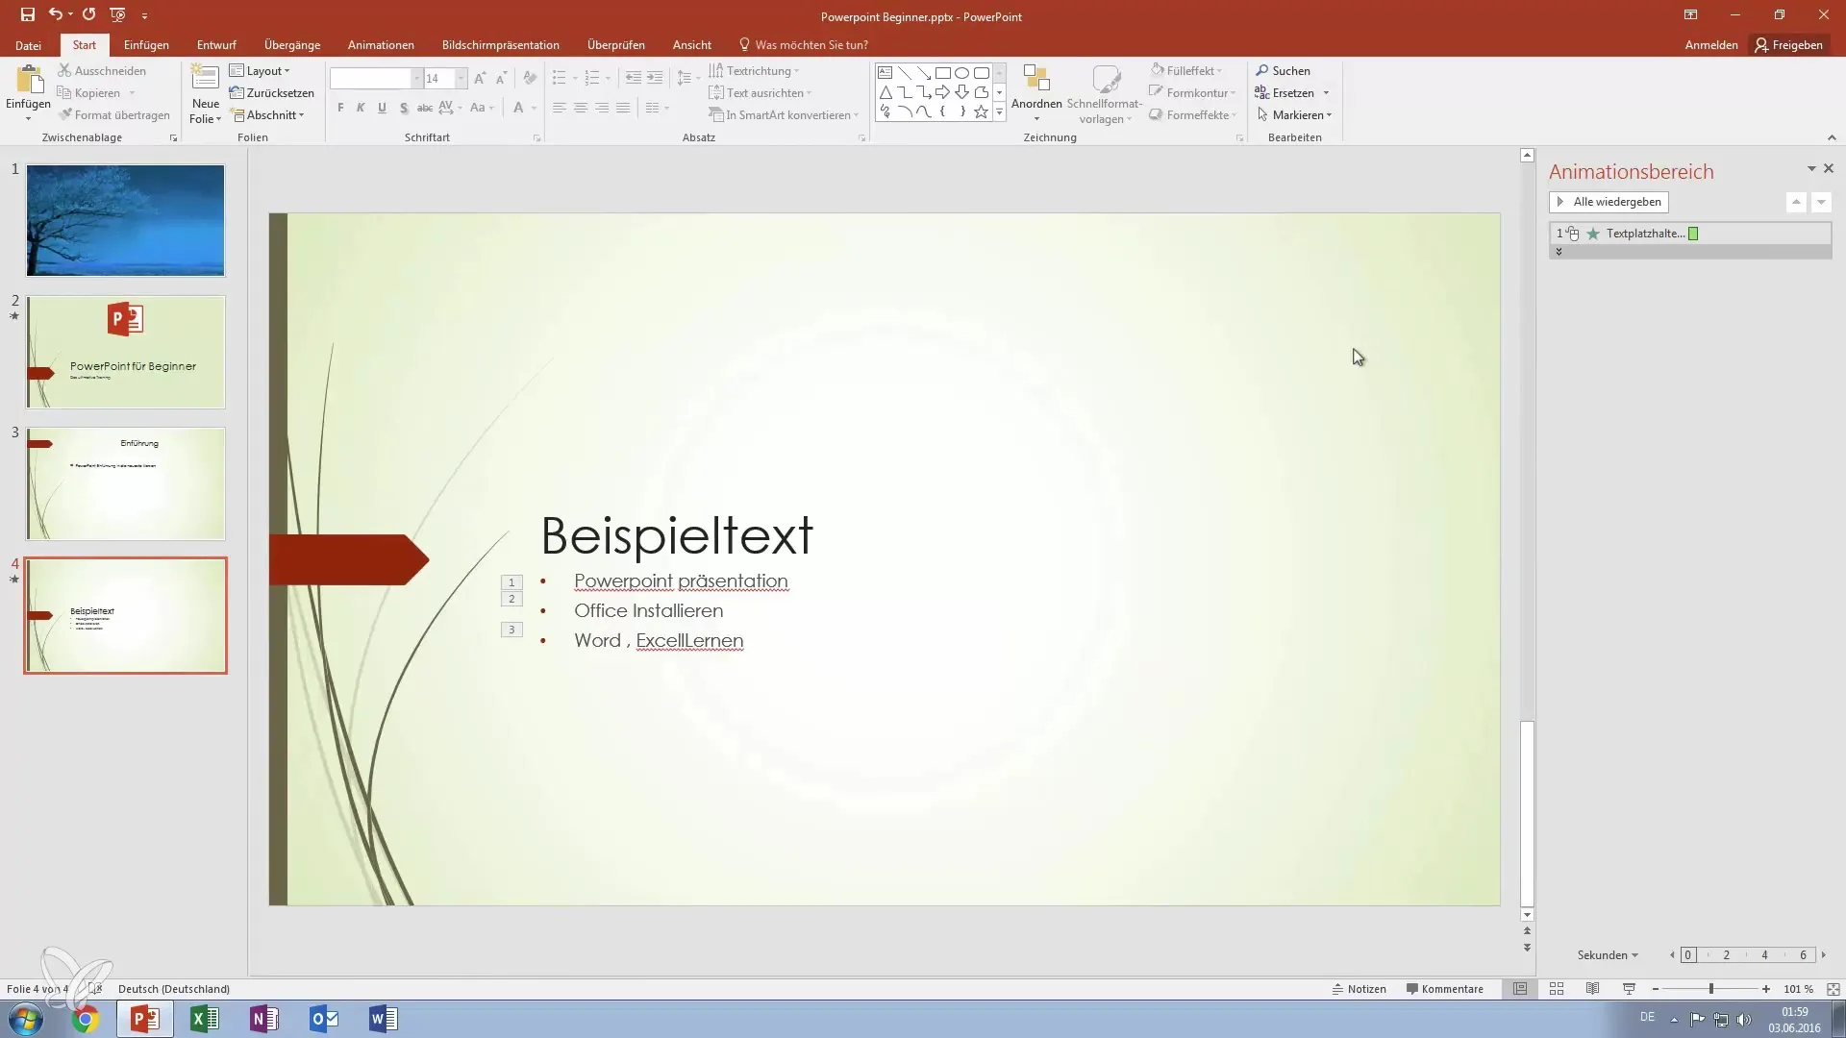Click in the Was möchten Sie tun search field

click(811, 44)
